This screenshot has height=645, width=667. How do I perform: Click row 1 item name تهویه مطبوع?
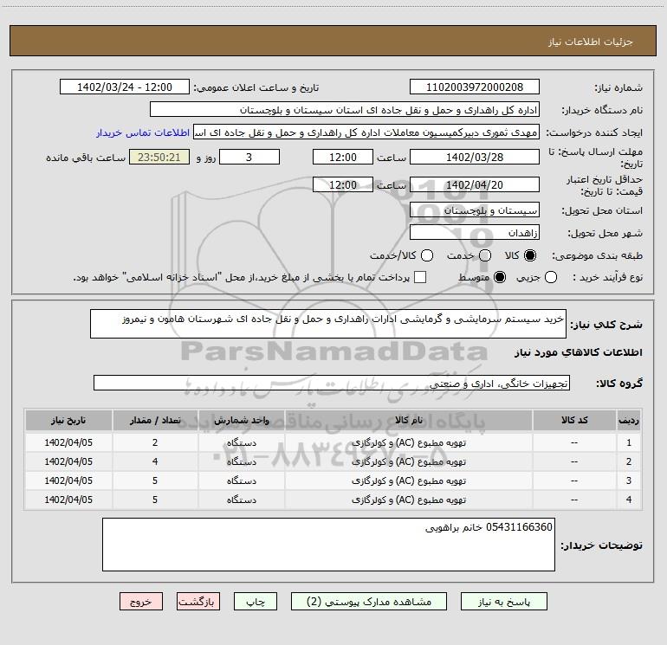(409, 442)
